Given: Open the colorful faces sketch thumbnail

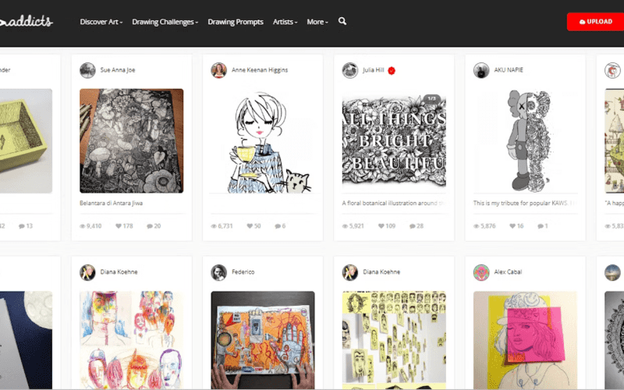Looking at the screenshot, I should [131, 340].
